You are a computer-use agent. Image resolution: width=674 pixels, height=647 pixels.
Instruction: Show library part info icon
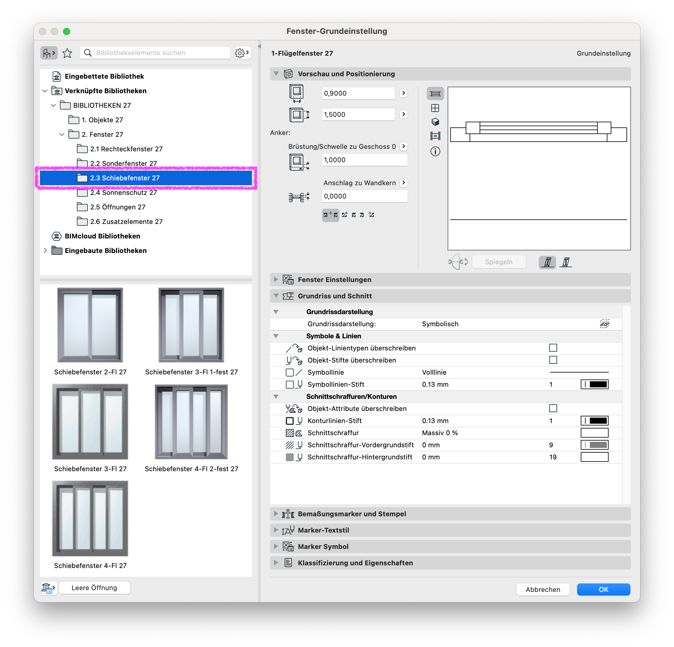point(435,152)
